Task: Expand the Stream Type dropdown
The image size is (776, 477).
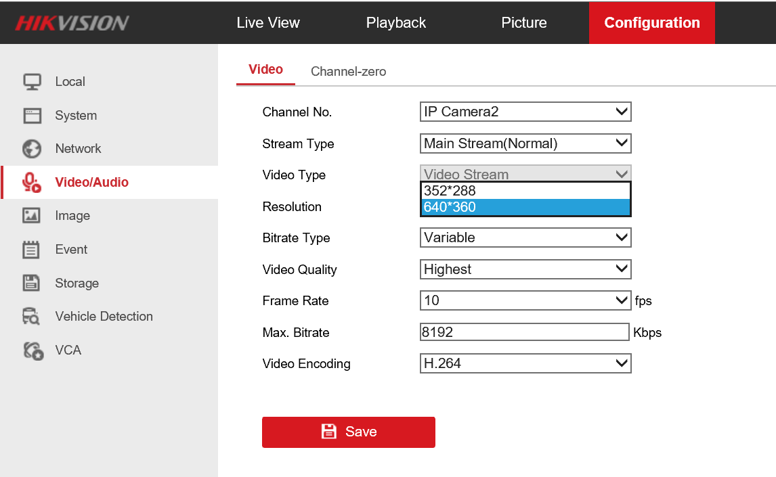Action: point(525,143)
